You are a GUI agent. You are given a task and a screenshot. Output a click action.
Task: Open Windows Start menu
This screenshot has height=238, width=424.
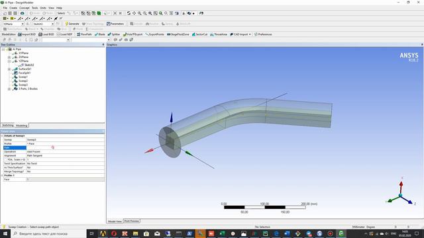[x=5, y=233]
